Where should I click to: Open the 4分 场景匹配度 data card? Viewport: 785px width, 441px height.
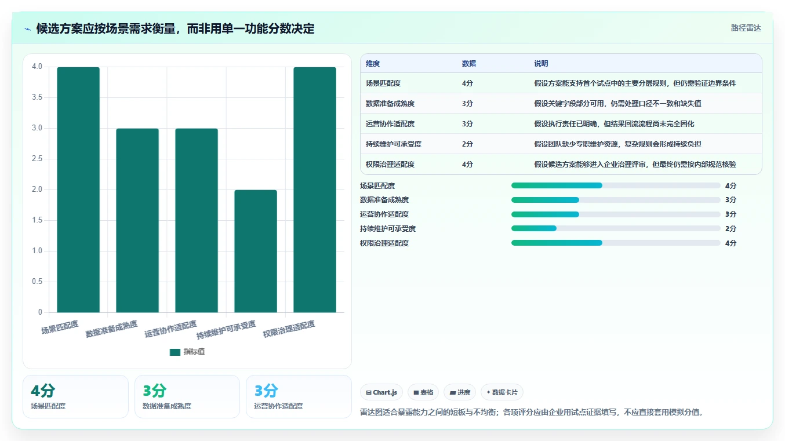click(75, 396)
